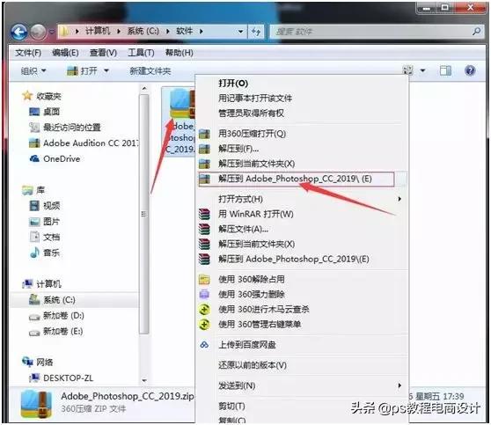Screen dimensions: 491x425
Task: Click the breadcrumb arrow after 系统 (C:)
Action: coord(168,32)
